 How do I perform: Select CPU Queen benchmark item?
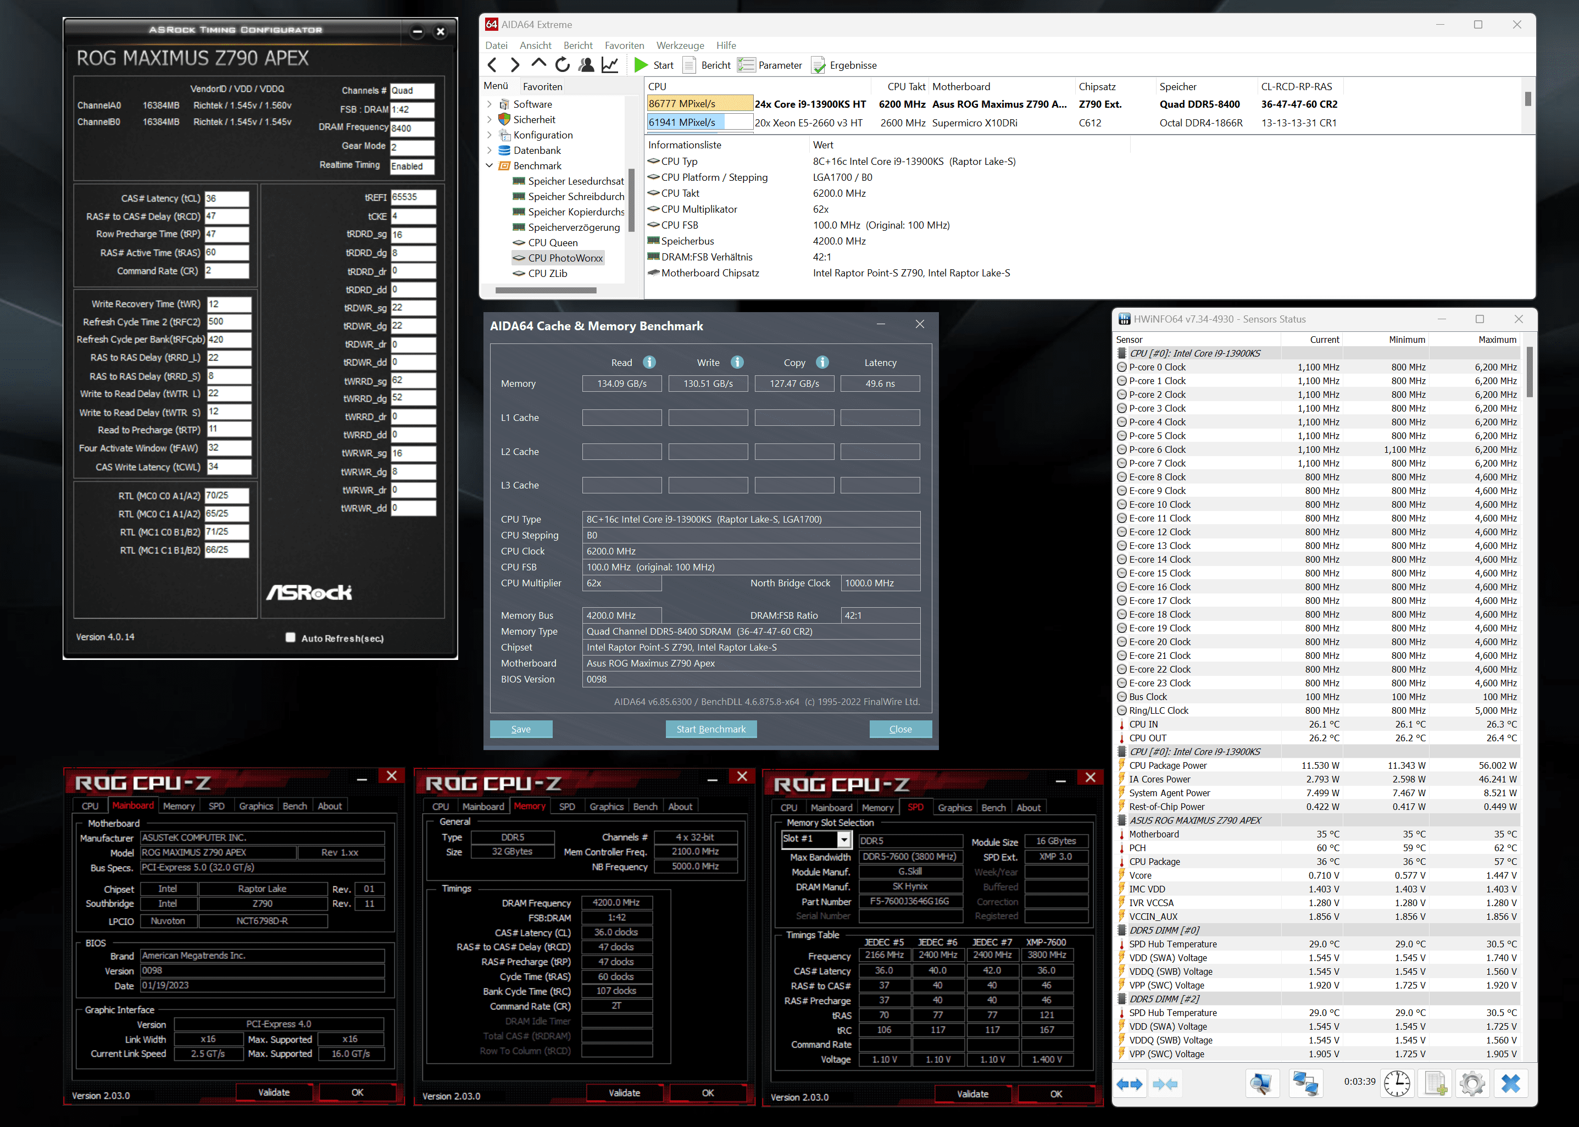tap(552, 243)
